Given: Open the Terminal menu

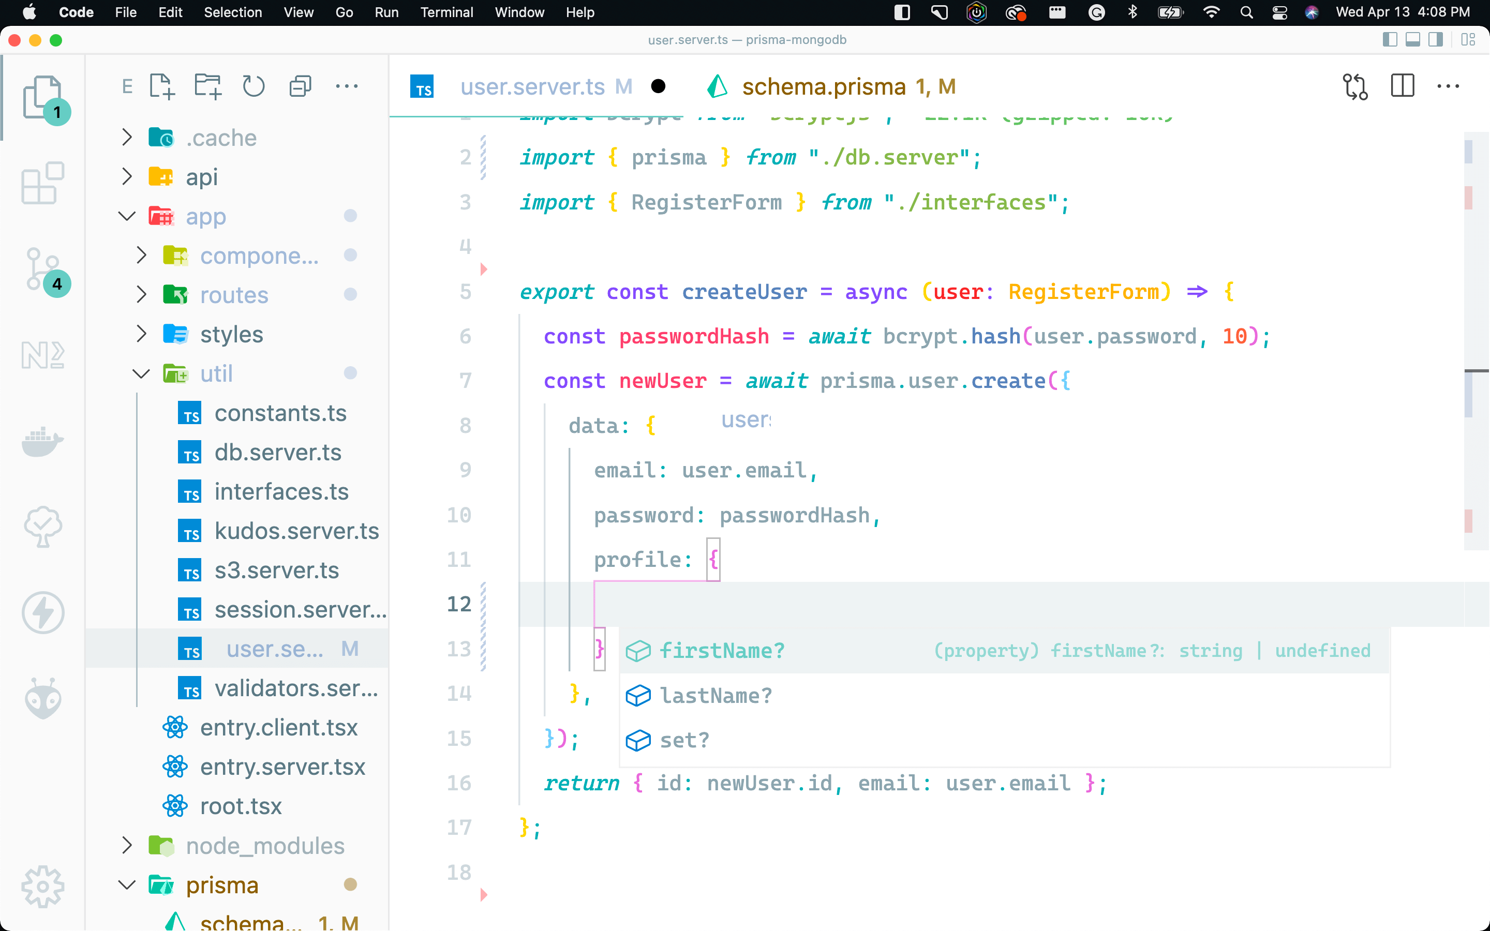Looking at the screenshot, I should 446,12.
